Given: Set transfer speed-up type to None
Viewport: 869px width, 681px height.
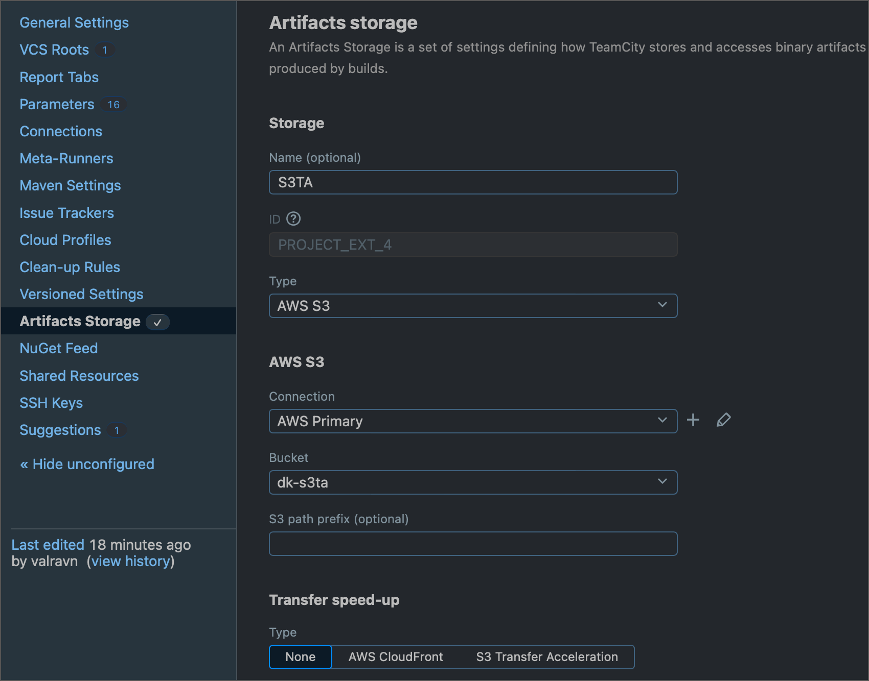Looking at the screenshot, I should coord(300,657).
